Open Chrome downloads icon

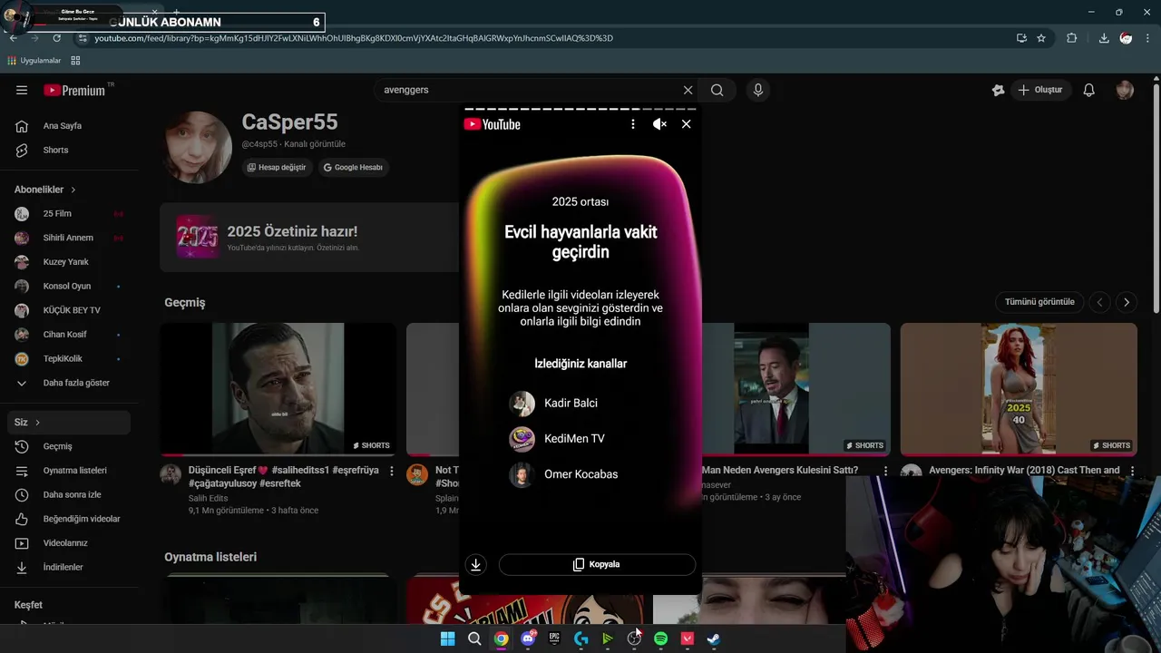pos(1104,38)
